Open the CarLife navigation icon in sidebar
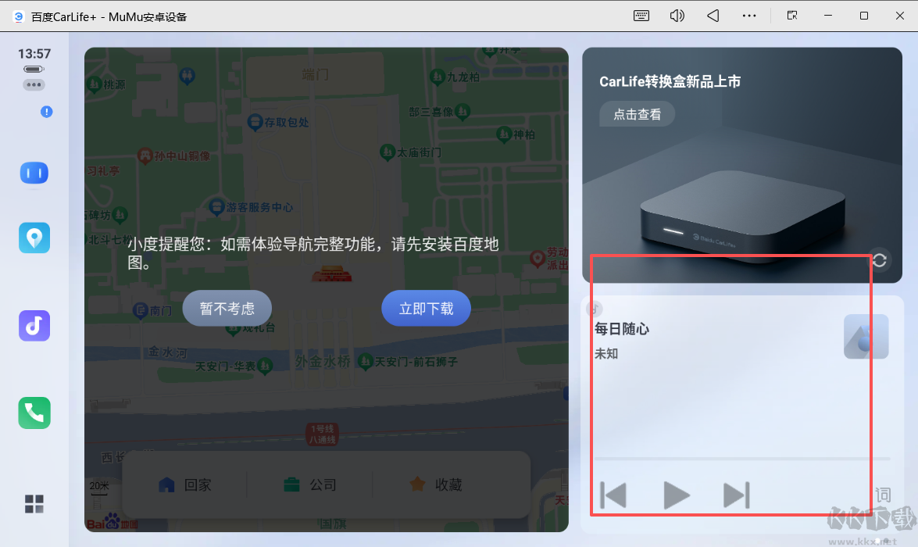Viewport: 918px width, 547px height. click(x=34, y=173)
